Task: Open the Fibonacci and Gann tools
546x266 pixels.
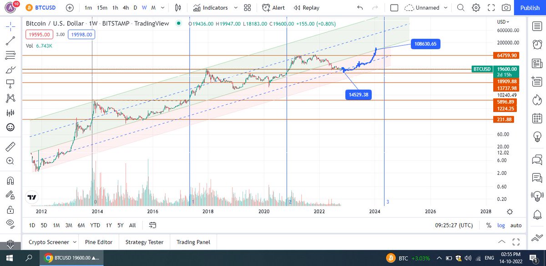Action: 10,56
